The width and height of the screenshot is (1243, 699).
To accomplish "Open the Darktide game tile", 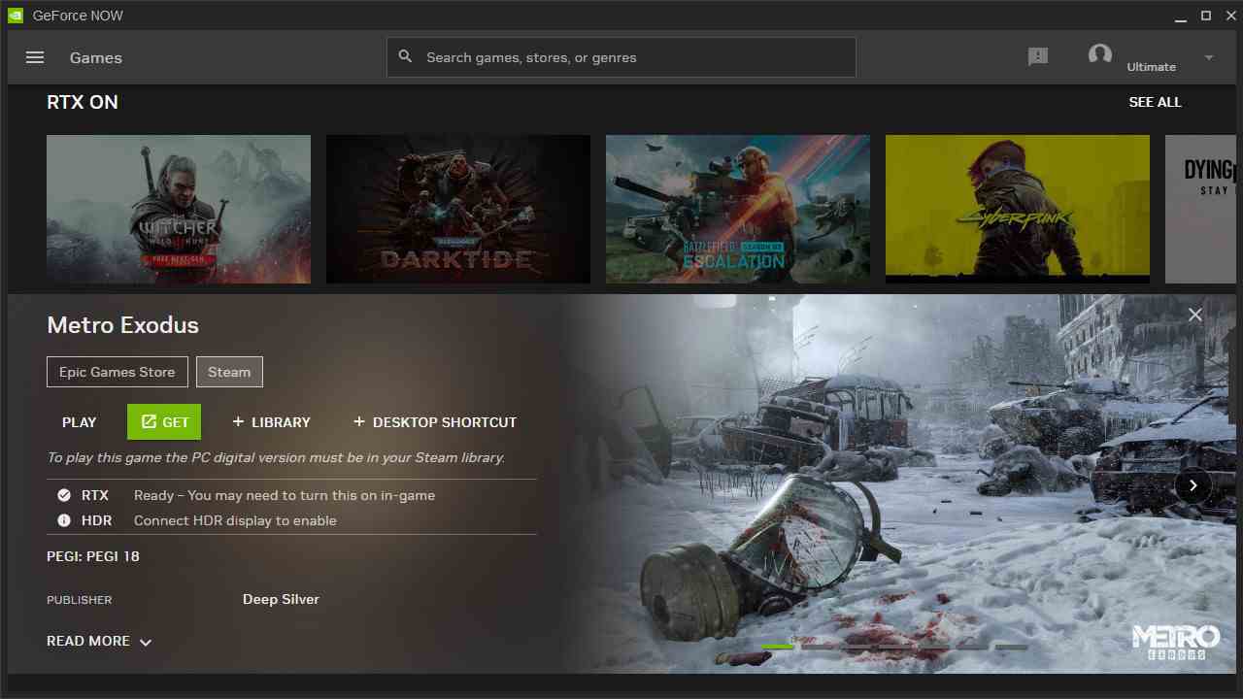I will click(x=458, y=209).
